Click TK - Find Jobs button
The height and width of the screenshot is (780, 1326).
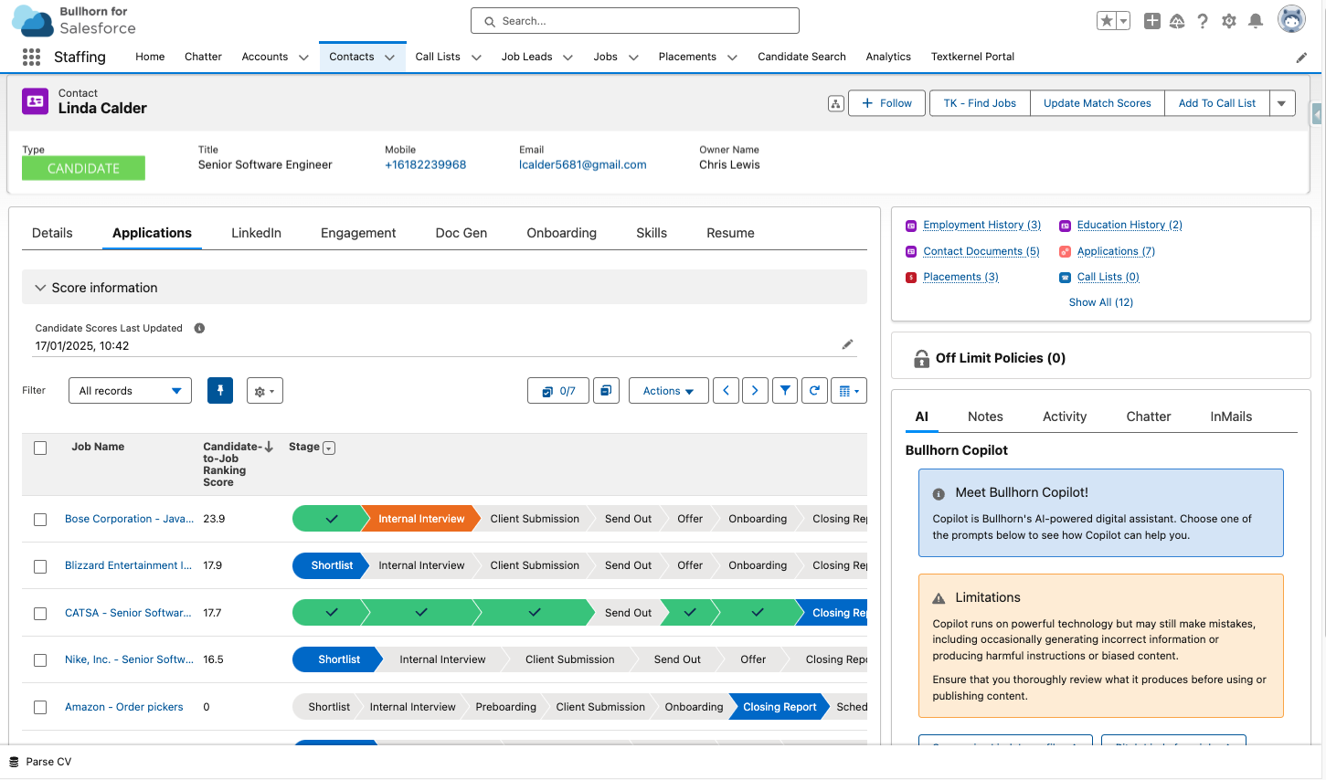pyautogui.click(x=980, y=103)
